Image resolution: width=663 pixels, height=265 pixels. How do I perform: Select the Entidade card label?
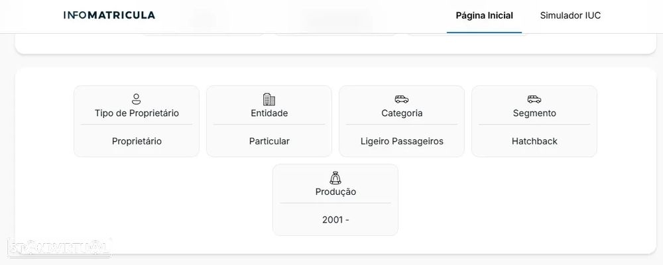pyautogui.click(x=269, y=113)
